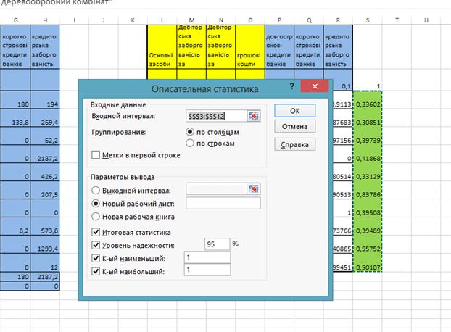Select column P header
The height and width of the screenshot is (332, 451).
(280, 20)
